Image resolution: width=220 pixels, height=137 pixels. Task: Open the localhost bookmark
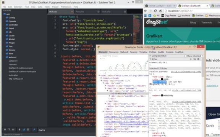click(184, 16)
